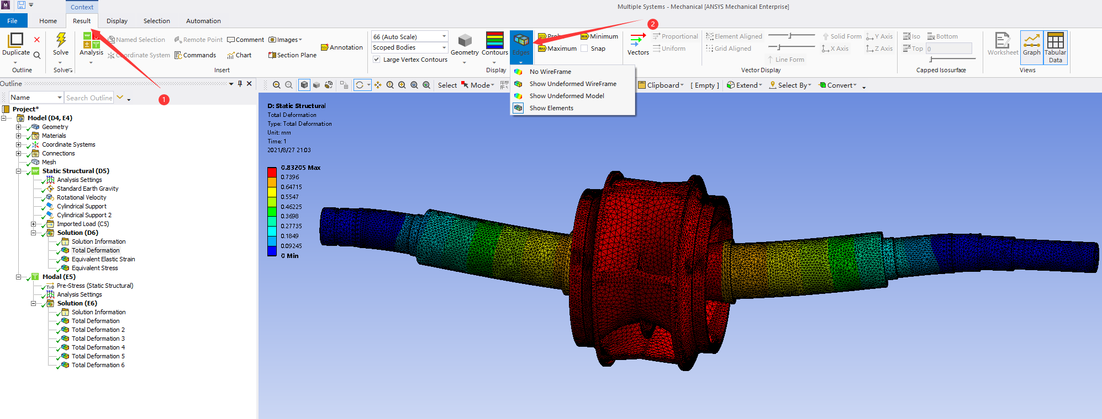Enable the Snap checkbox

[x=584, y=49]
